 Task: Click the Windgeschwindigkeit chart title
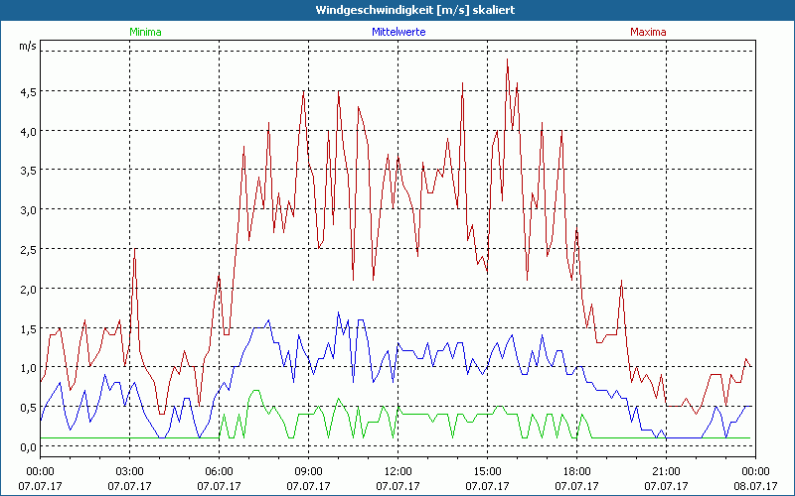[x=397, y=9]
